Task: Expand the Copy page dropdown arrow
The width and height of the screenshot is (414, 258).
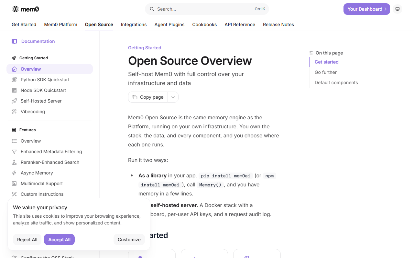Action: pyautogui.click(x=173, y=97)
